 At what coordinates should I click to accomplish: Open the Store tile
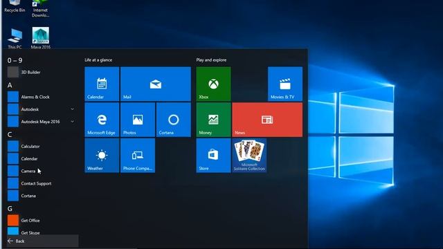213,155
